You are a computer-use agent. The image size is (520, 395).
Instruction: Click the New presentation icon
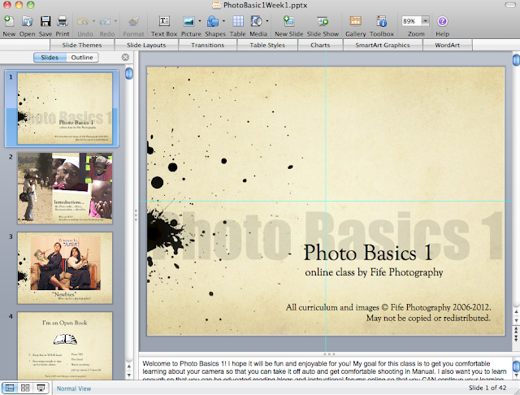tap(9, 21)
